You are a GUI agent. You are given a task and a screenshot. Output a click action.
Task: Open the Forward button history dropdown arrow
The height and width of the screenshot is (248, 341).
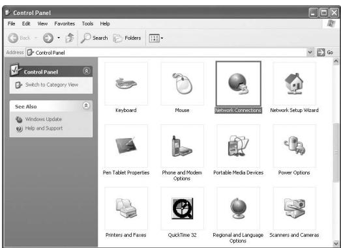coord(59,38)
